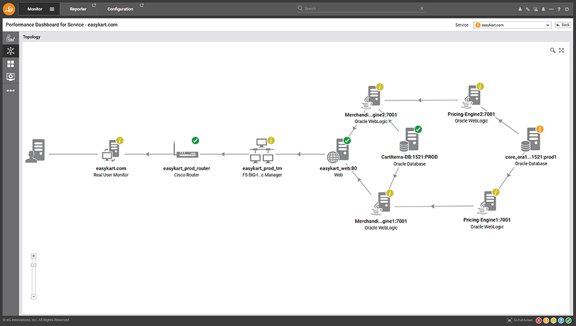Open the help question mark icon
Image resolution: width=576 pixels, height=326 pixels.
(x=559, y=9)
